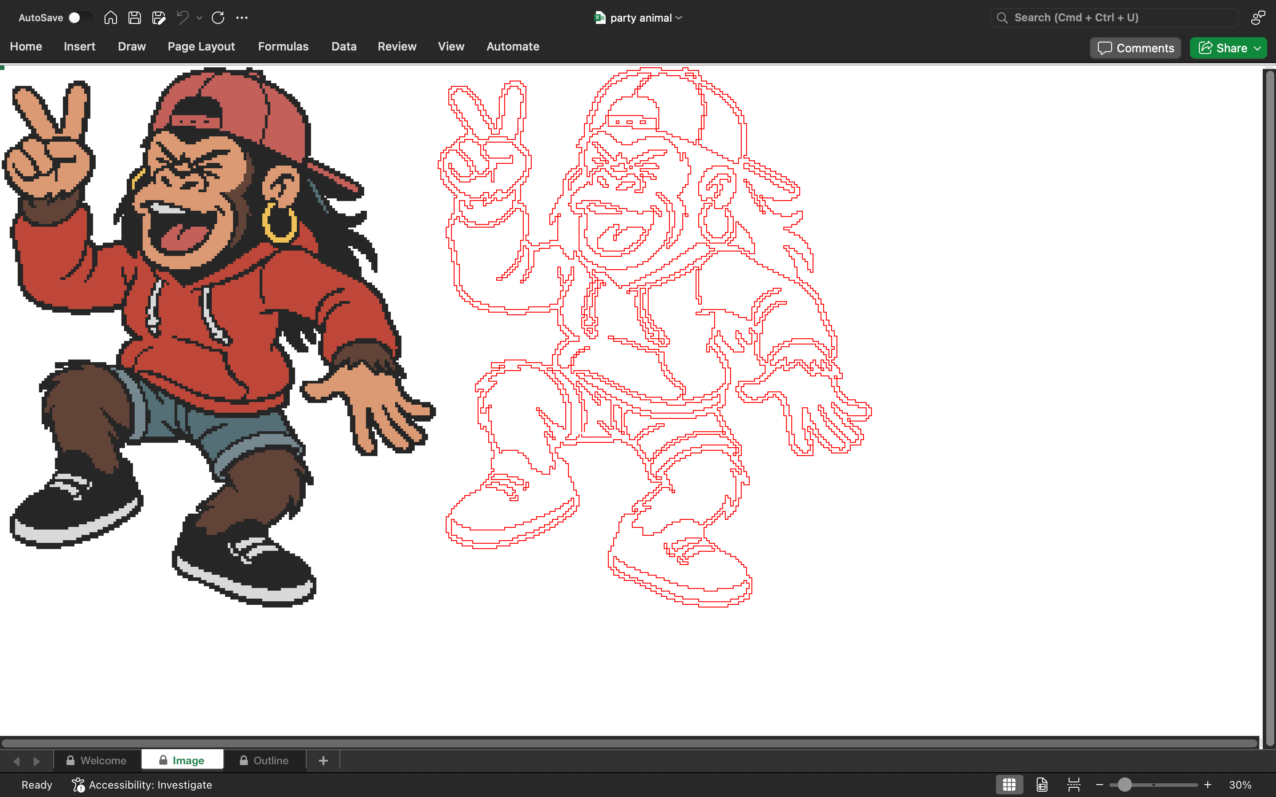Image resolution: width=1276 pixels, height=797 pixels.
Task: Click the next sheet navigation arrow
Action: point(36,761)
